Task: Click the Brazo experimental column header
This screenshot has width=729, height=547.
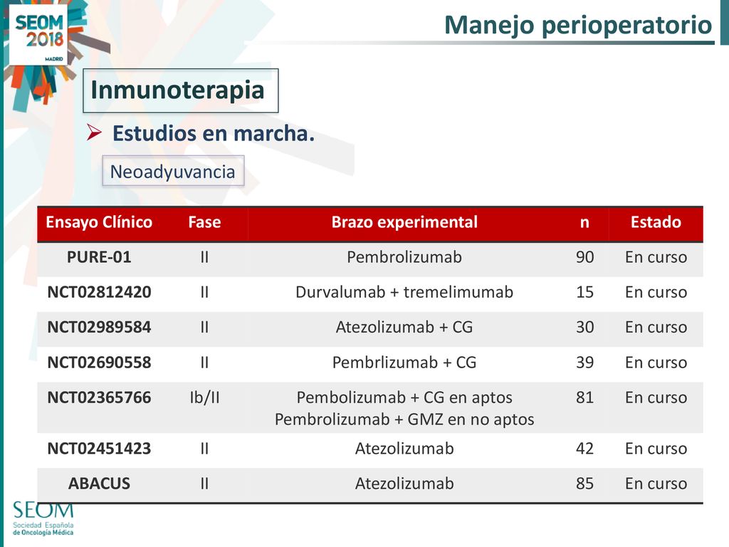Action: coord(404,222)
